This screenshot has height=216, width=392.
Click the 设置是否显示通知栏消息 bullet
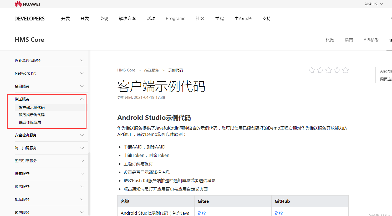point(147,172)
